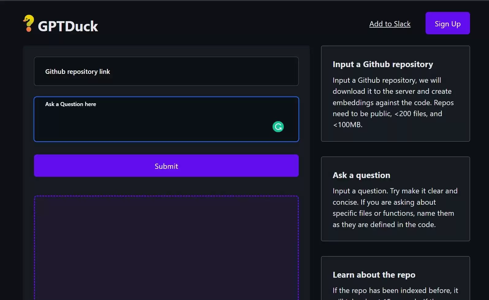
Task: Click the 'Learn about the repo' heading
Action: coord(374,275)
